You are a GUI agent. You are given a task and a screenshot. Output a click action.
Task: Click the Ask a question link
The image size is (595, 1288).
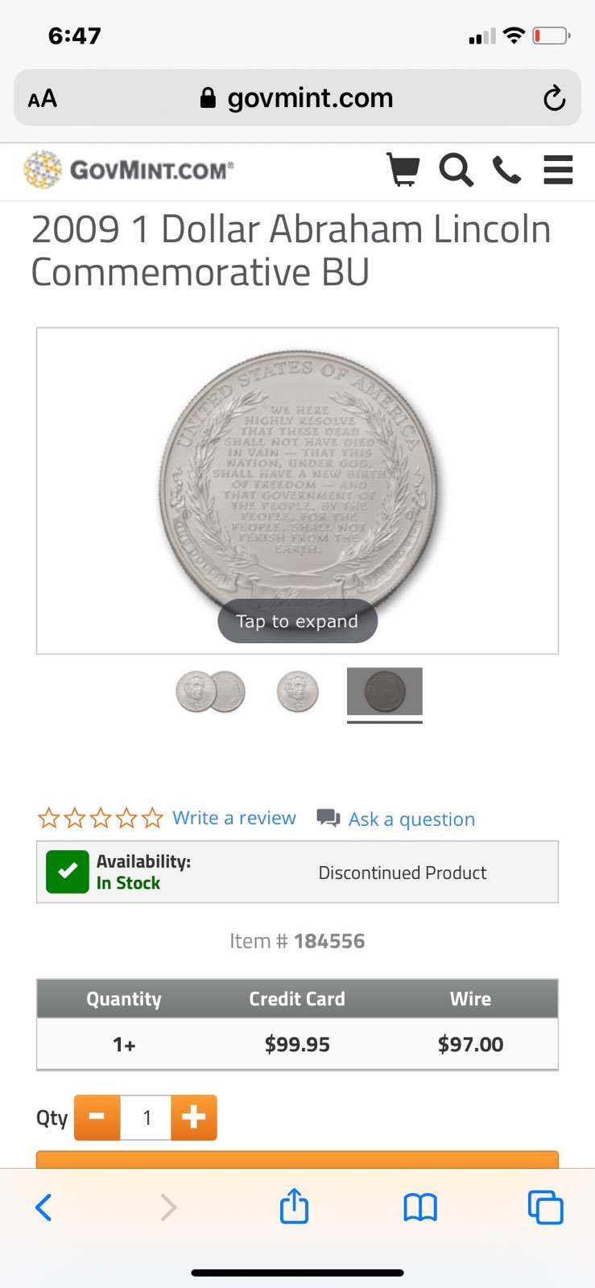pos(411,819)
